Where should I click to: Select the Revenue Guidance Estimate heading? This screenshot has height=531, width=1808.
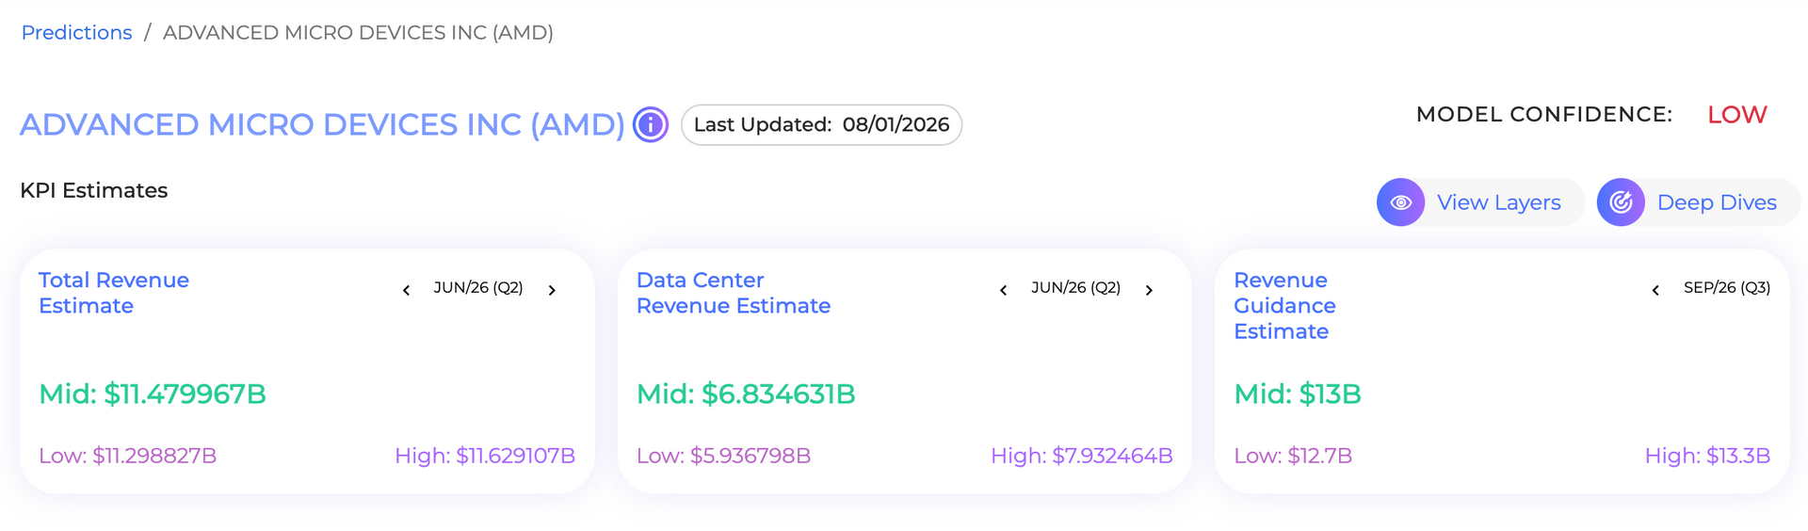1284,306
